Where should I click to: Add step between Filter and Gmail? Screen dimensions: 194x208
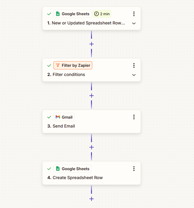click(x=91, y=96)
